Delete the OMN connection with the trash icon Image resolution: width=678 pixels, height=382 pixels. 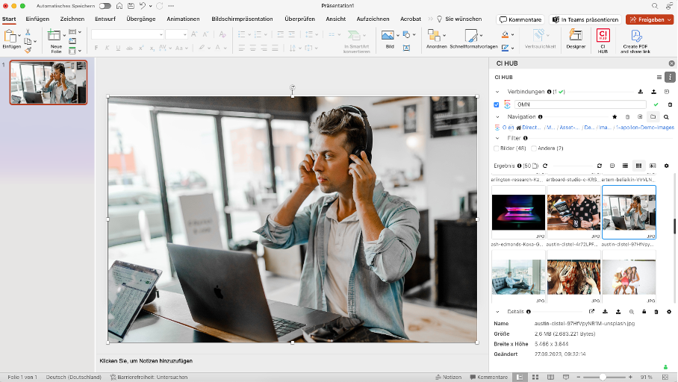[x=670, y=104]
